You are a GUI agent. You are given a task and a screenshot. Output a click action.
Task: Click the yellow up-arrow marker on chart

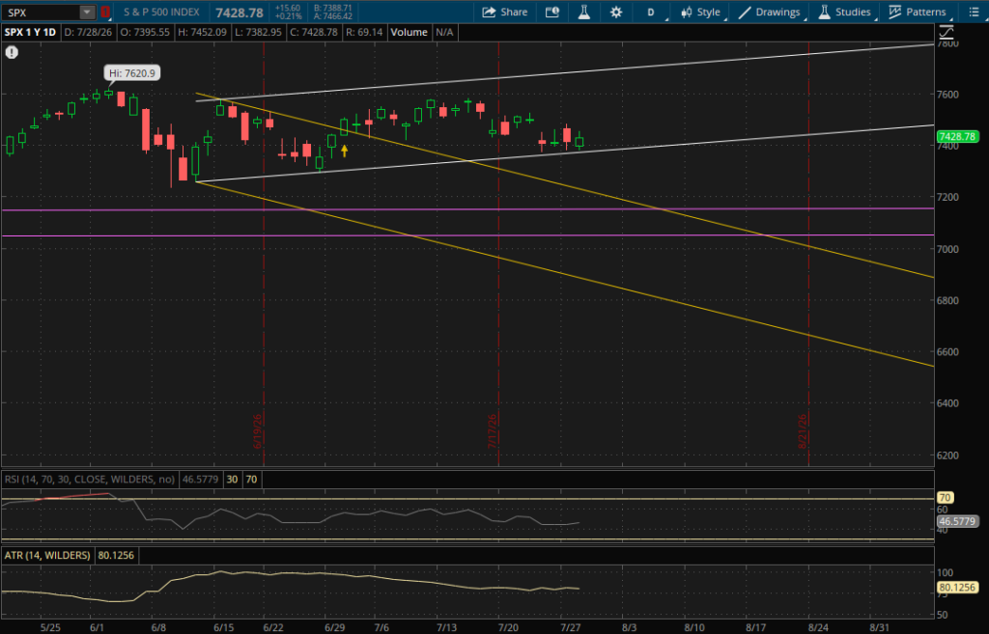coord(345,151)
